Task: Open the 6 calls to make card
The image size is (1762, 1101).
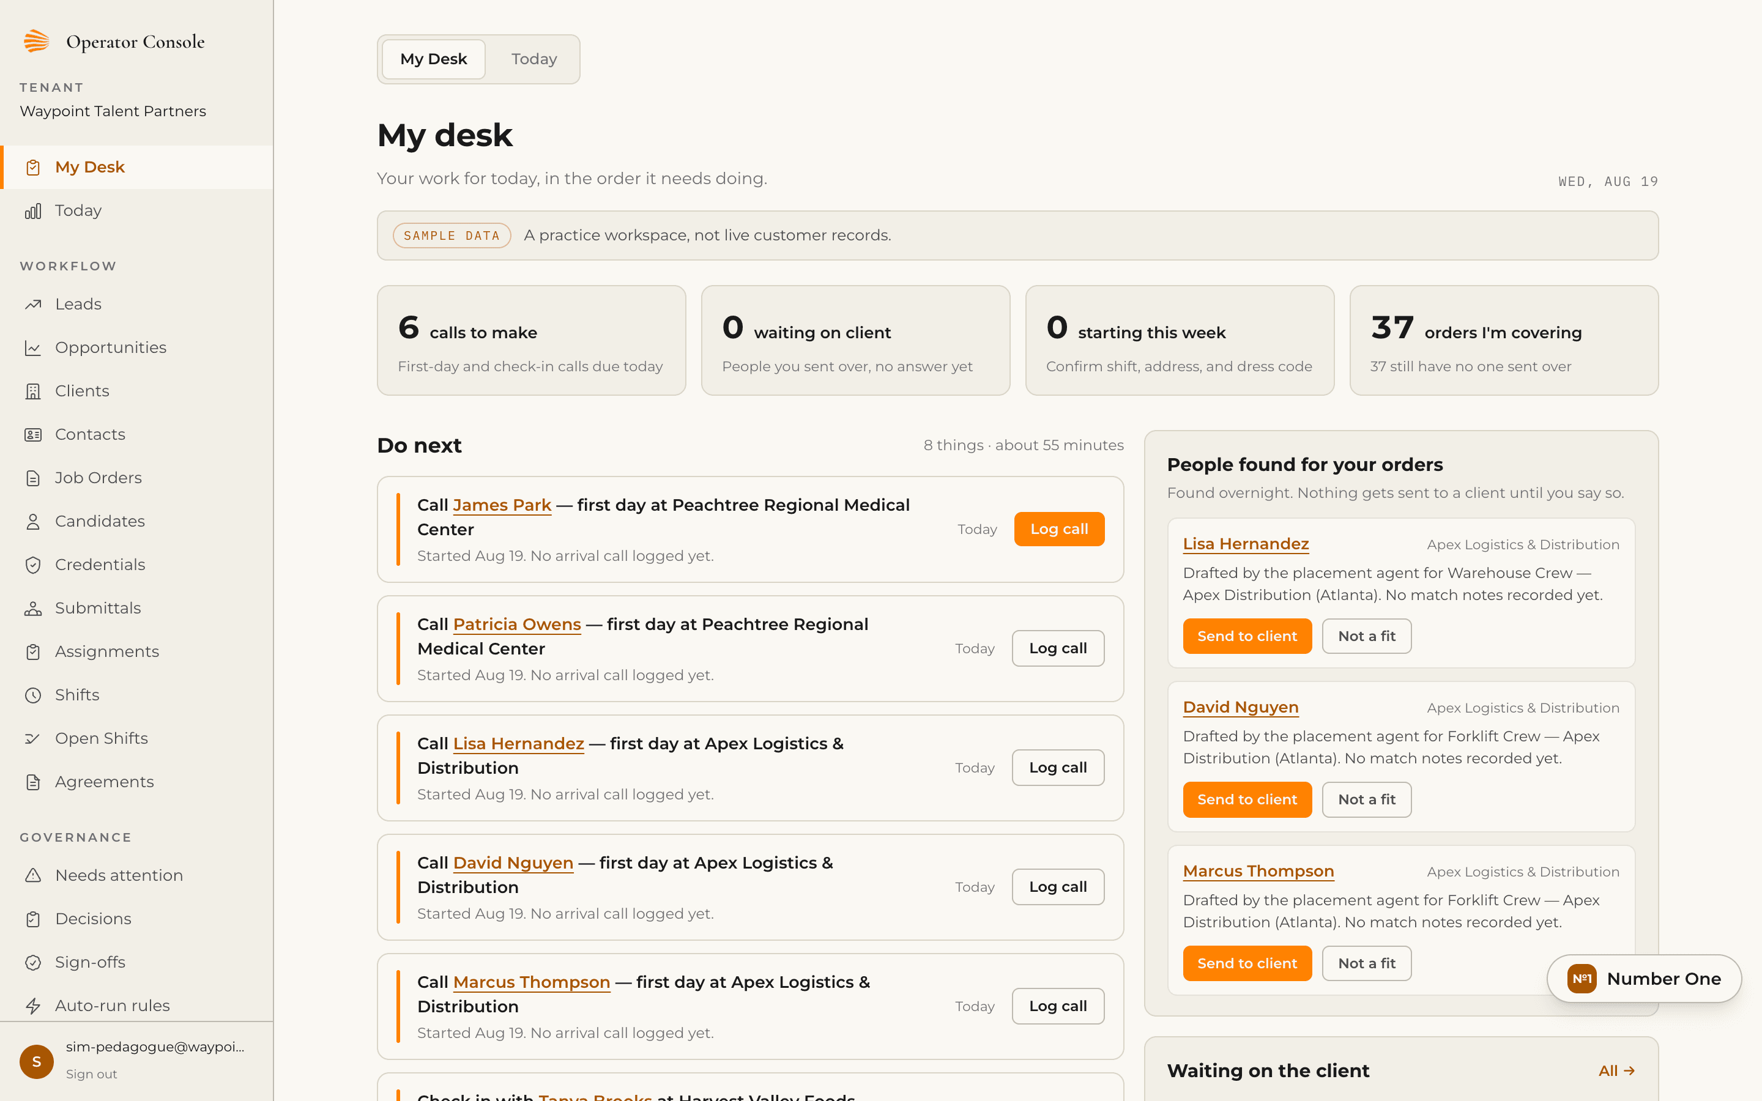Action: pyautogui.click(x=532, y=341)
